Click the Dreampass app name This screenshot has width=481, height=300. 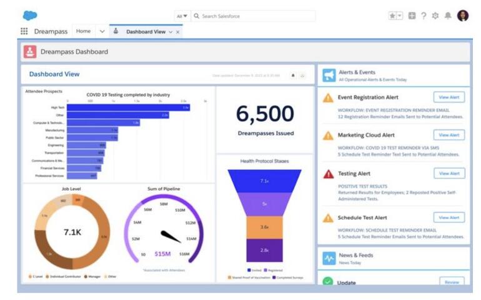51,31
